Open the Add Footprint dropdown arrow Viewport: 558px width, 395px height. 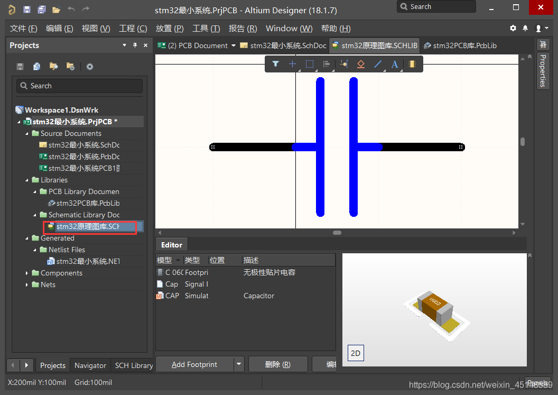pos(239,364)
